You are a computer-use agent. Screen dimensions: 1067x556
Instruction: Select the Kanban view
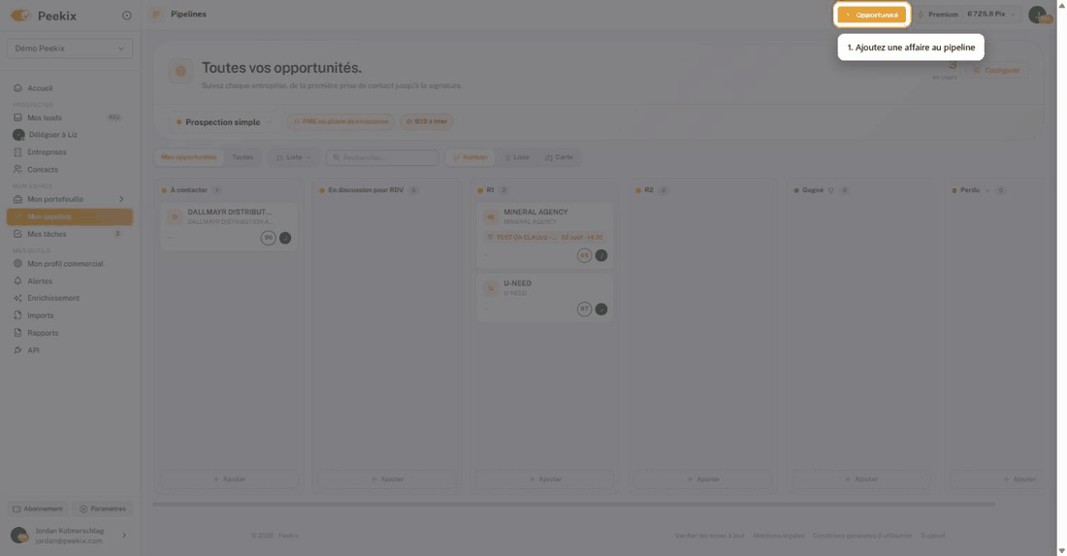(x=470, y=157)
